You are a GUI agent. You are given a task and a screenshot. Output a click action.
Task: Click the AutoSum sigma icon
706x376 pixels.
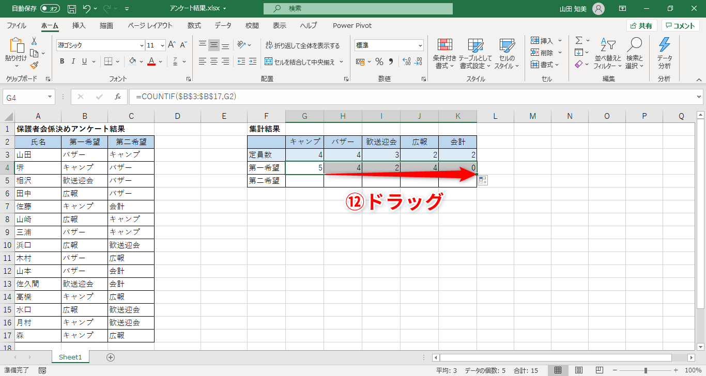coord(579,40)
